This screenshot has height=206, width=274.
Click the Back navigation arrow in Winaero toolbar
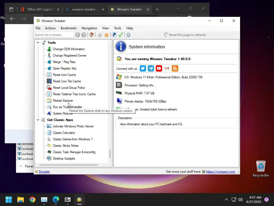(x=78, y=35)
